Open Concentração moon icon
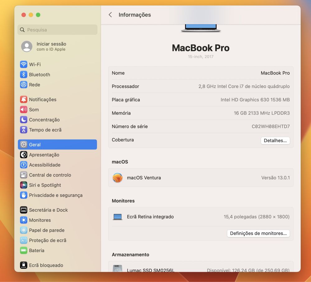 tap(24, 120)
